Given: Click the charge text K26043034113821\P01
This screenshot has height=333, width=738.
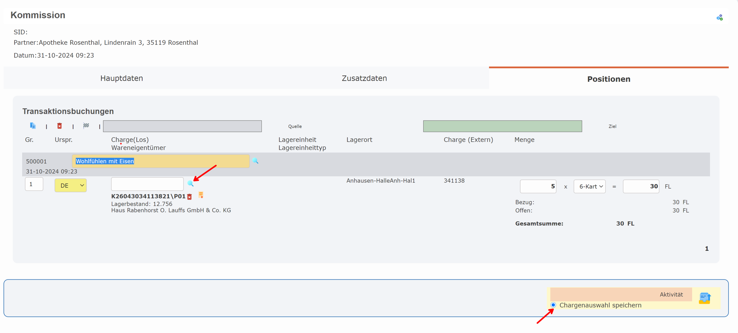Looking at the screenshot, I should [148, 196].
